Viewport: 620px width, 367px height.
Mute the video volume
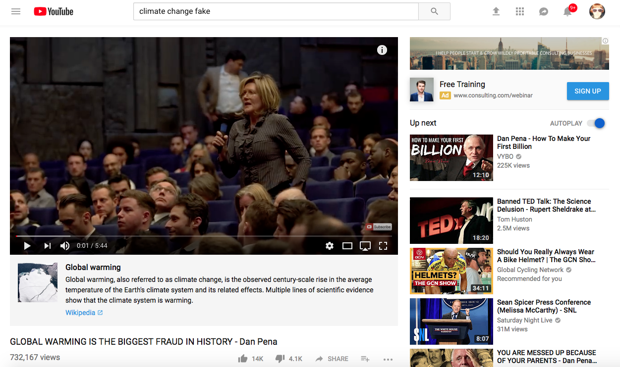point(65,246)
